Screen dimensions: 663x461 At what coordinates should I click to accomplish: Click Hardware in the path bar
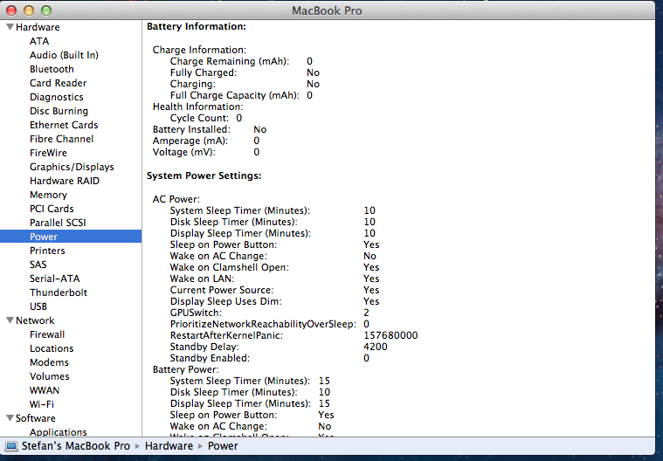coord(169,446)
